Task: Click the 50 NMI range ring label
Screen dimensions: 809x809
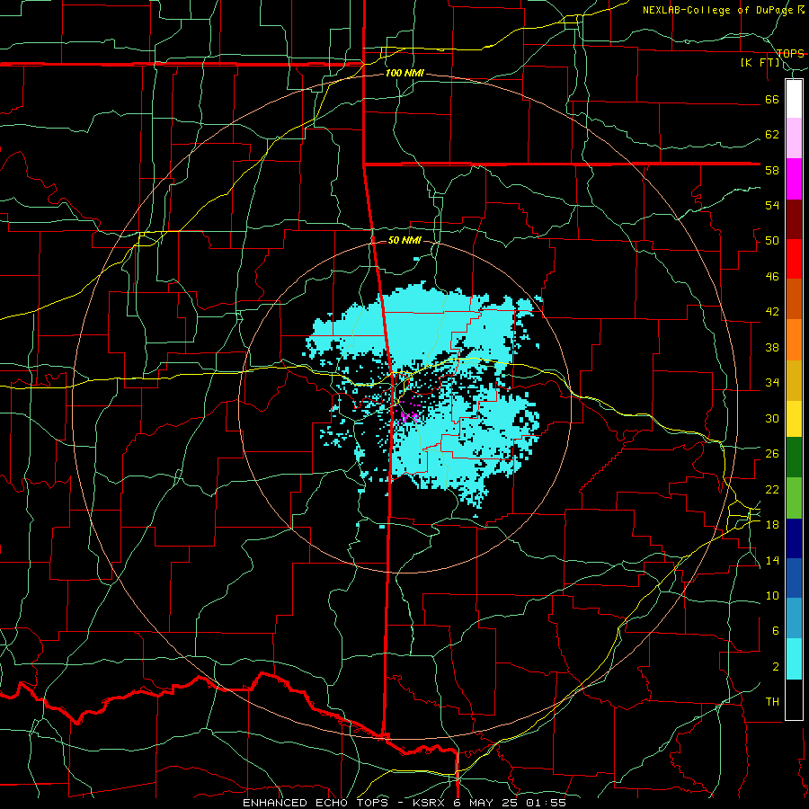Action: (x=404, y=240)
